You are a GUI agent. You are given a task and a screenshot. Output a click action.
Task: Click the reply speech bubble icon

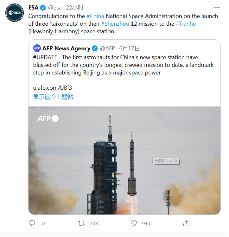coord(32,223)
